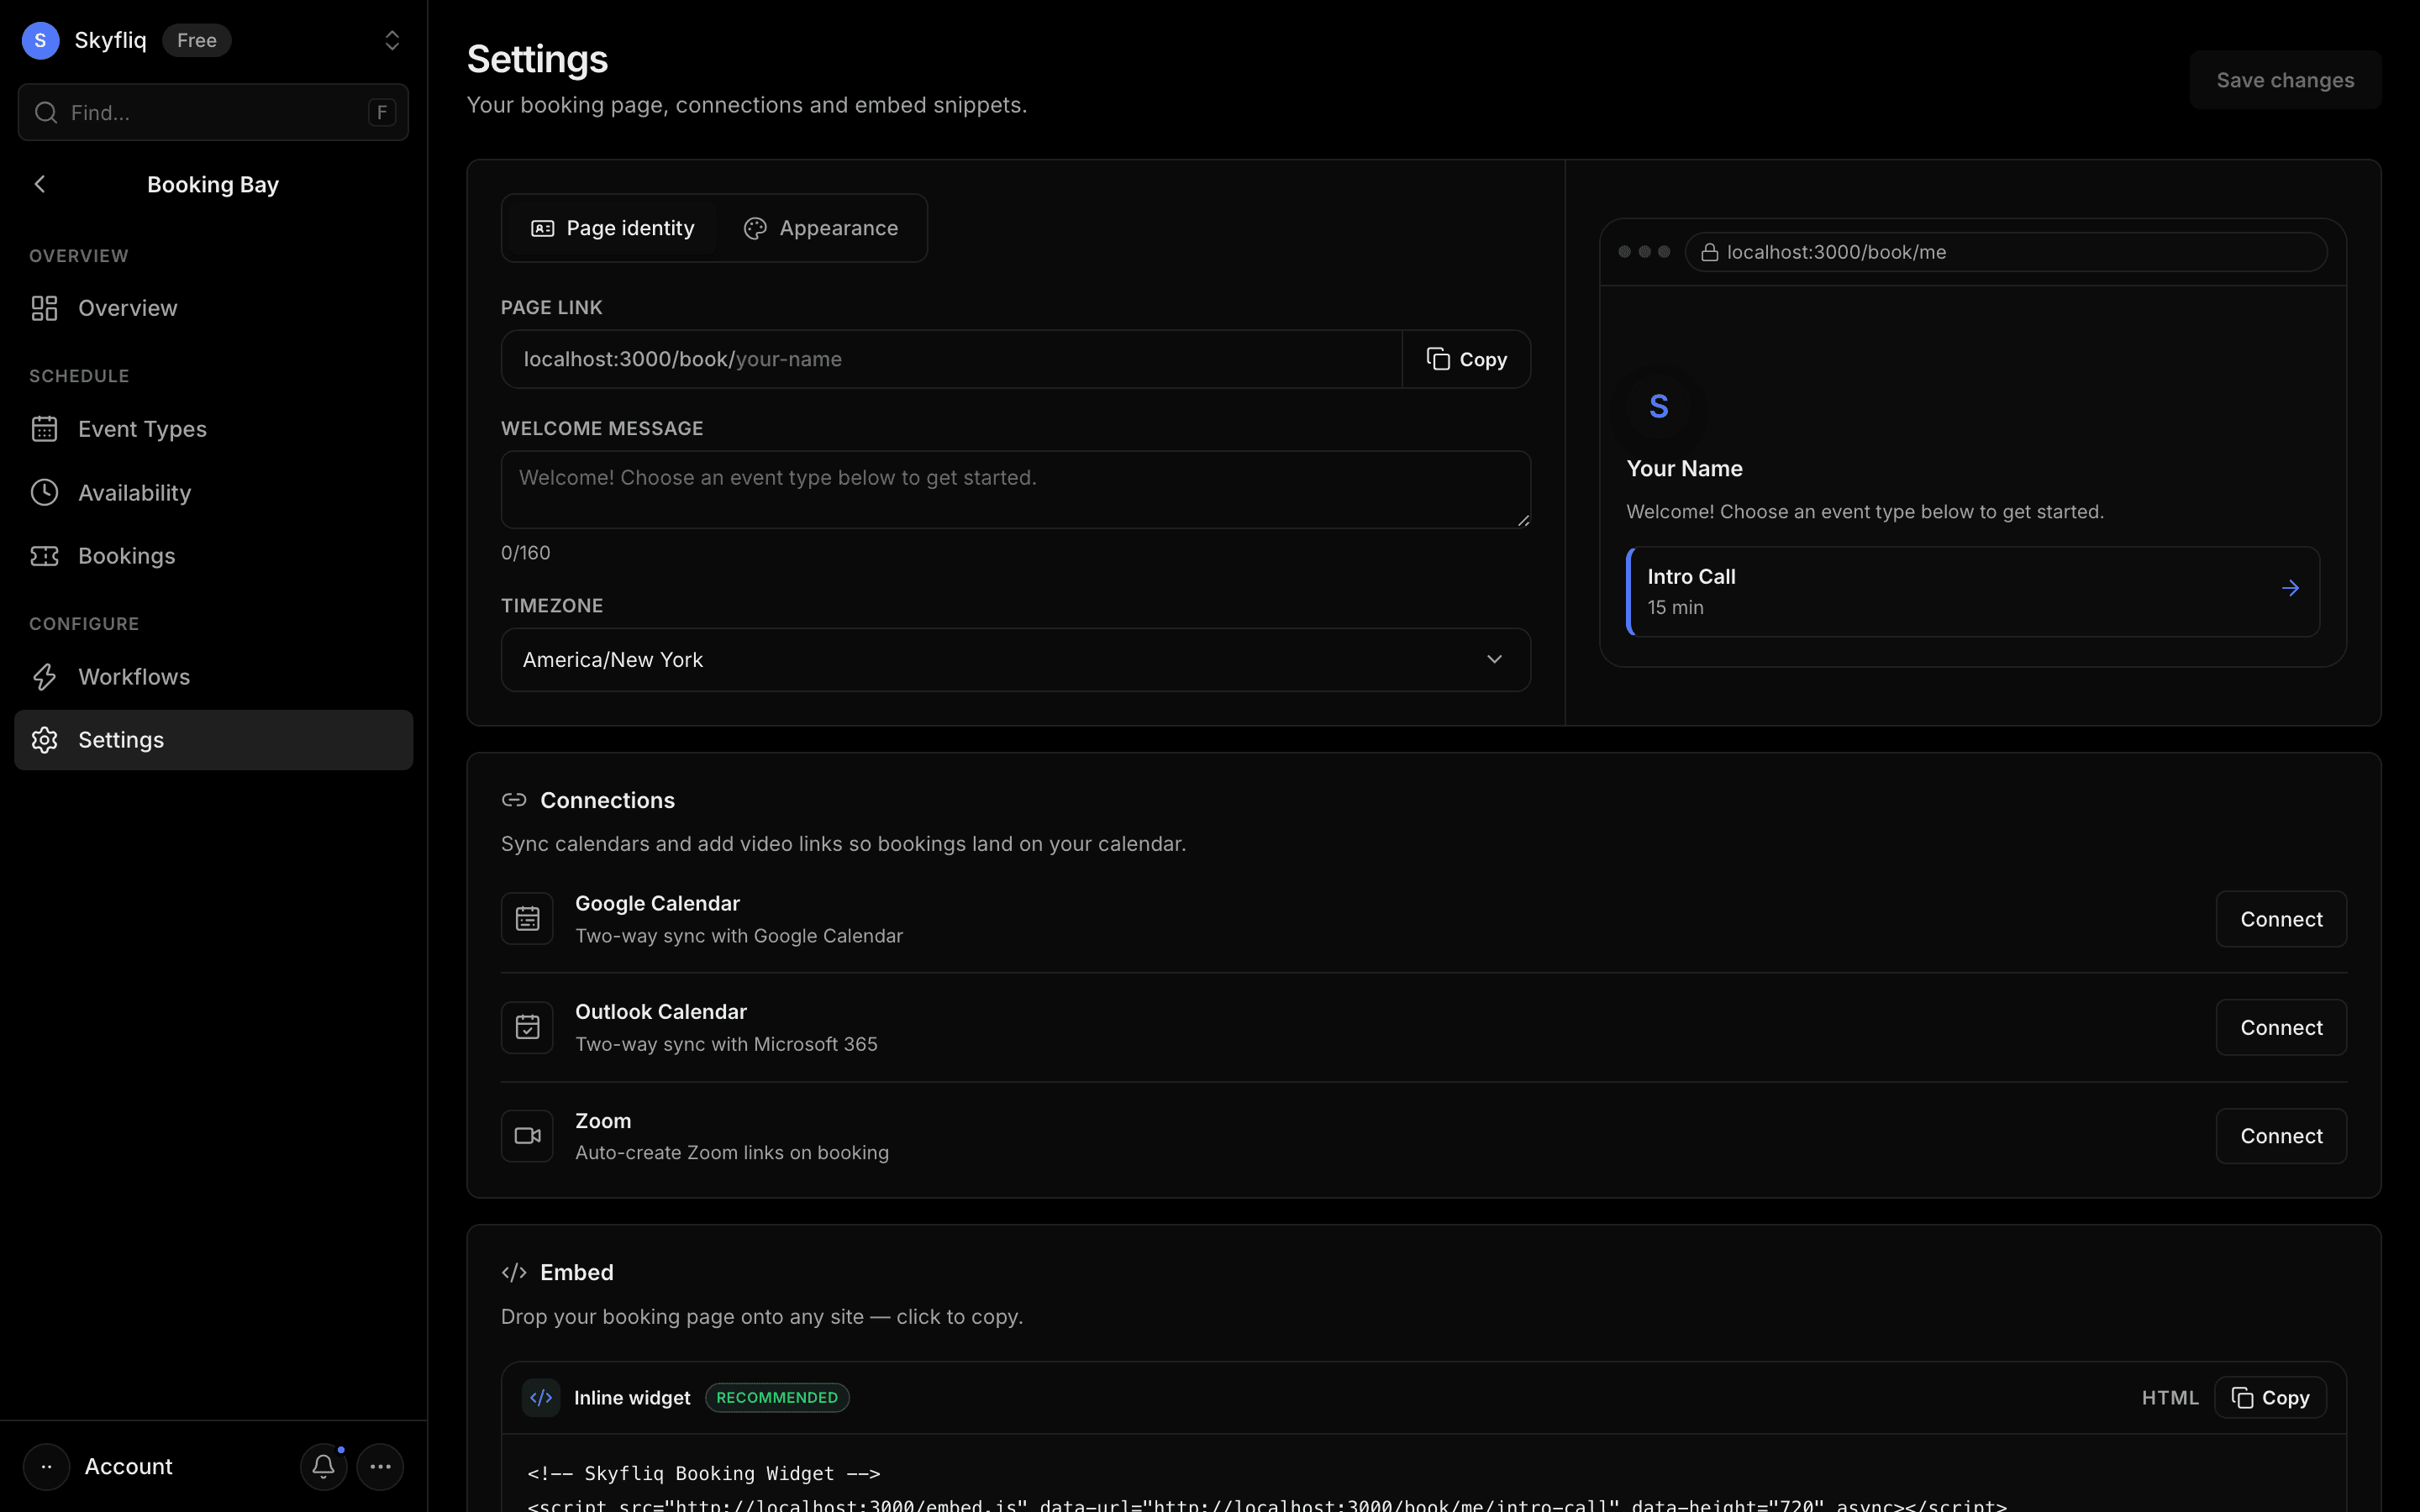This screenshot has width=2420, height=1512.
Task: Switch to the Page identity tab
Action: pyautogui.click(x=612, y=228)
